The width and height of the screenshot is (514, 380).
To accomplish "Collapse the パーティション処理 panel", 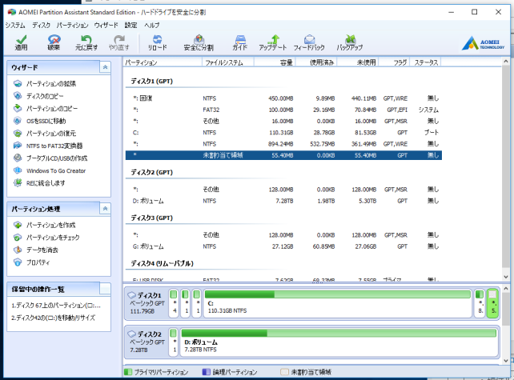I will pyautogui.click(x=105, y=209).
